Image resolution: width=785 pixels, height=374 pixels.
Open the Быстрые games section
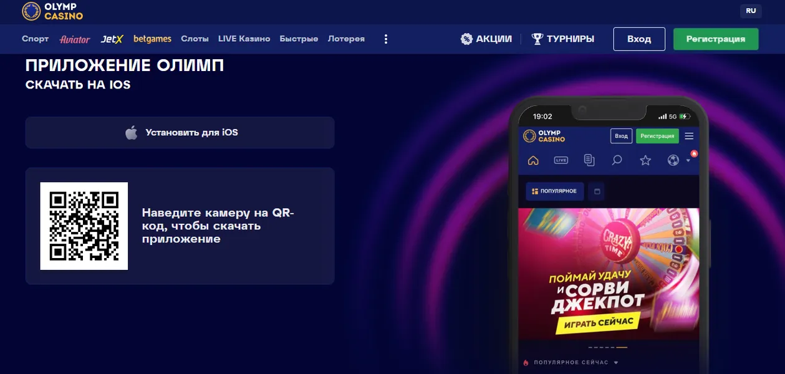point(299,39)
